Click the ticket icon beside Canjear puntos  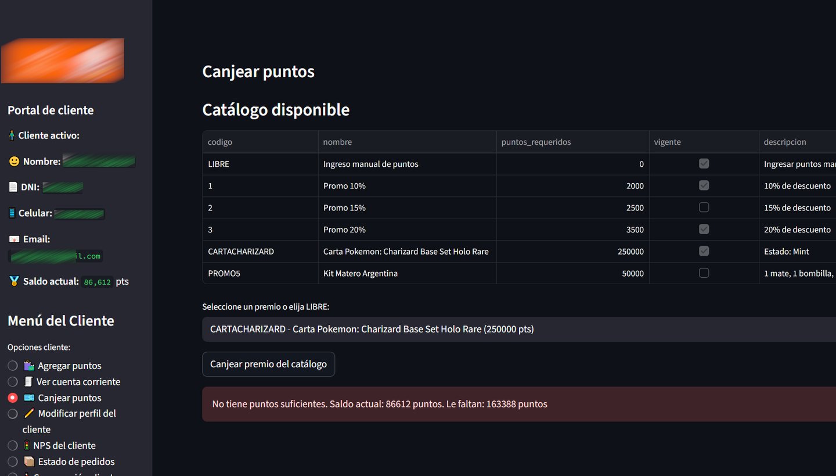point(29,398)
